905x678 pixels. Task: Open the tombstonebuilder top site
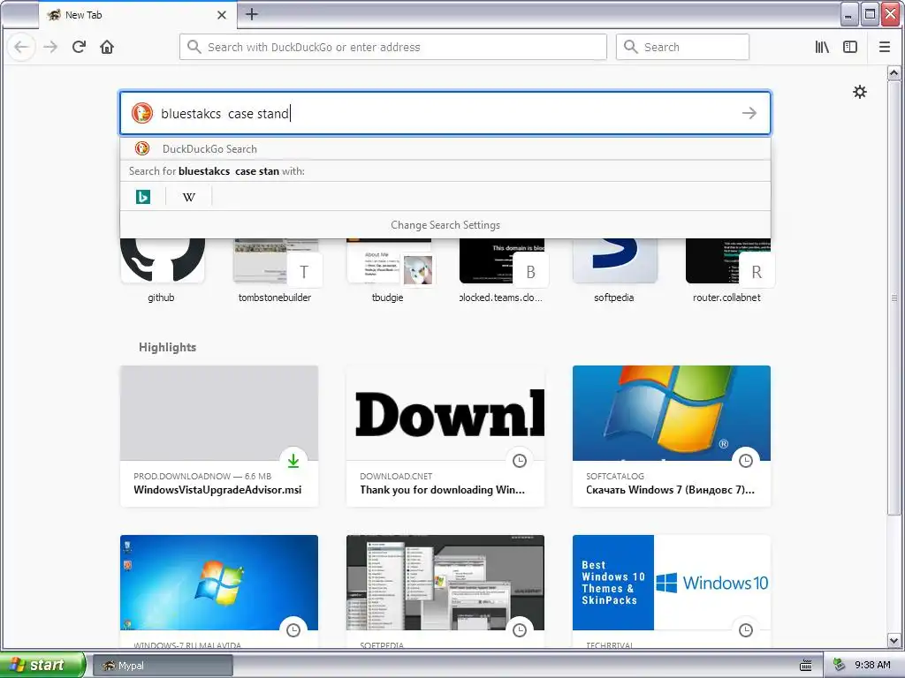click(x=276, y=271)
